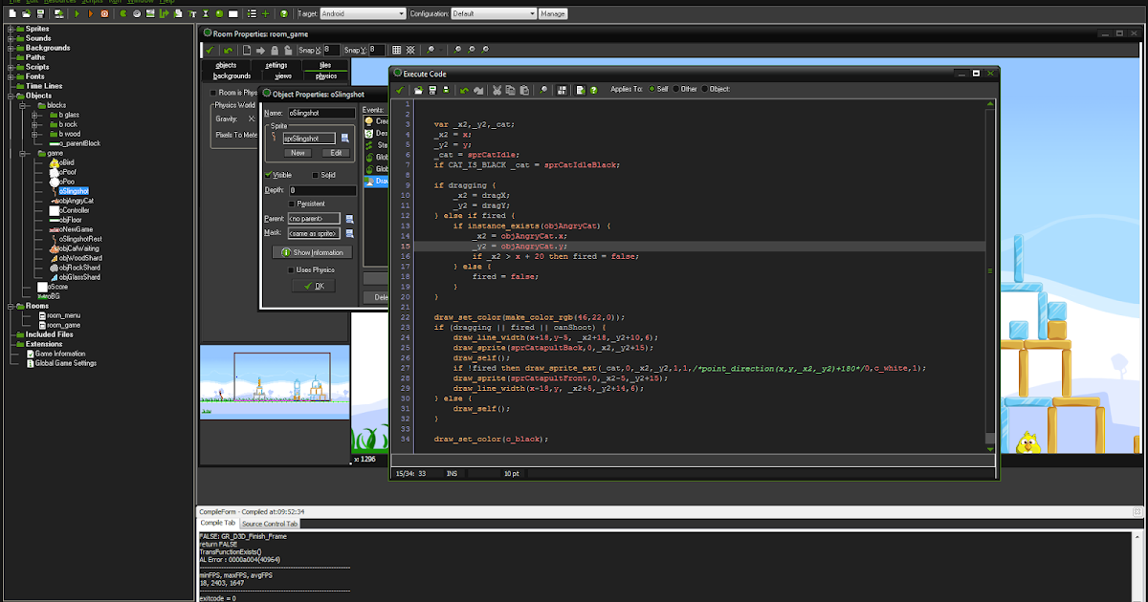
Task: Undo room change with green arrow in Room Properties
Action: point(228,50)
